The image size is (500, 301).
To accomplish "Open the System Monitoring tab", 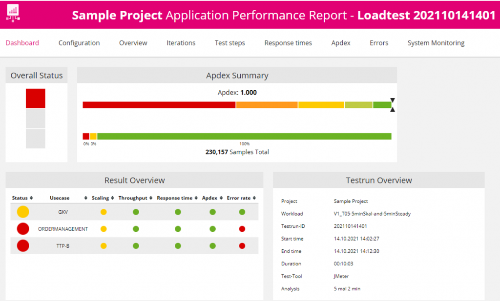I will click(436, 43).
